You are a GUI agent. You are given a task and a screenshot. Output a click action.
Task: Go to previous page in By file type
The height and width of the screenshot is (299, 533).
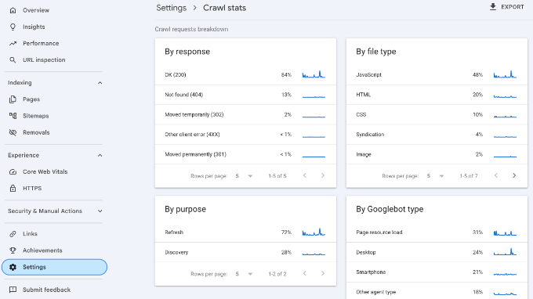click(496, 175)
